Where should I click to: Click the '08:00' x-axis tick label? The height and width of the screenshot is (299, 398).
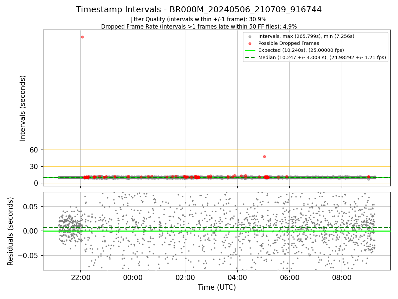[342, 277]
